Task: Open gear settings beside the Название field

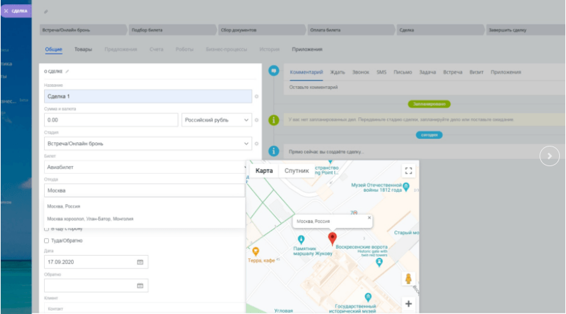Action: pos(257,97)
